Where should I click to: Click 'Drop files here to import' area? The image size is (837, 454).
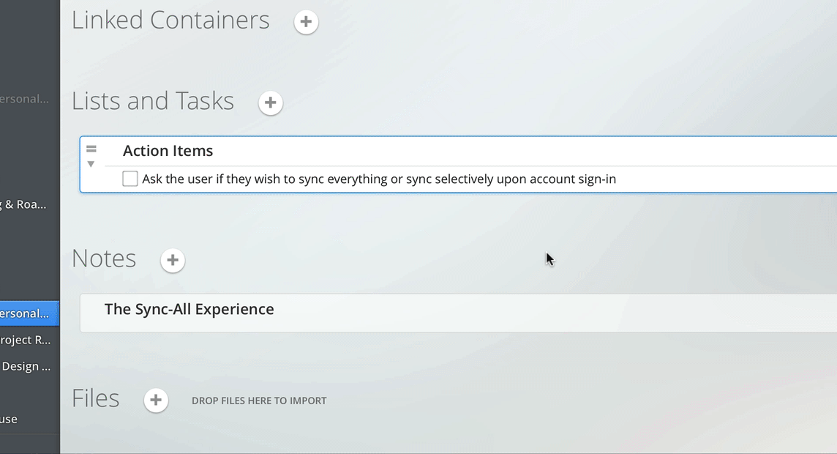coord(259,401)
